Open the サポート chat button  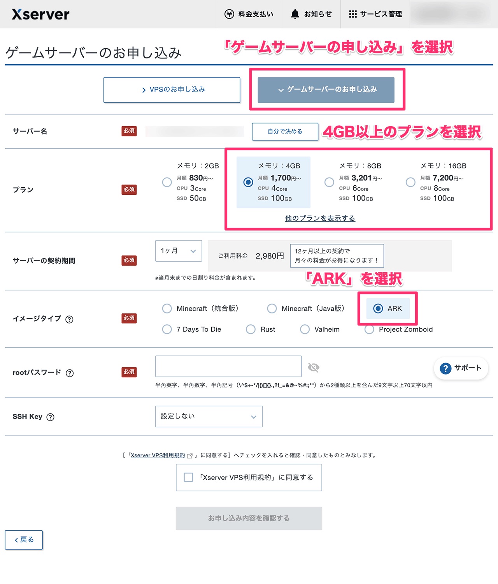point(461,368)
